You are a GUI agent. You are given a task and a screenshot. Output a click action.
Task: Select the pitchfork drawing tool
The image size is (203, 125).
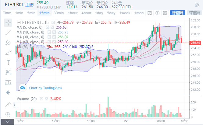(8, 43)
